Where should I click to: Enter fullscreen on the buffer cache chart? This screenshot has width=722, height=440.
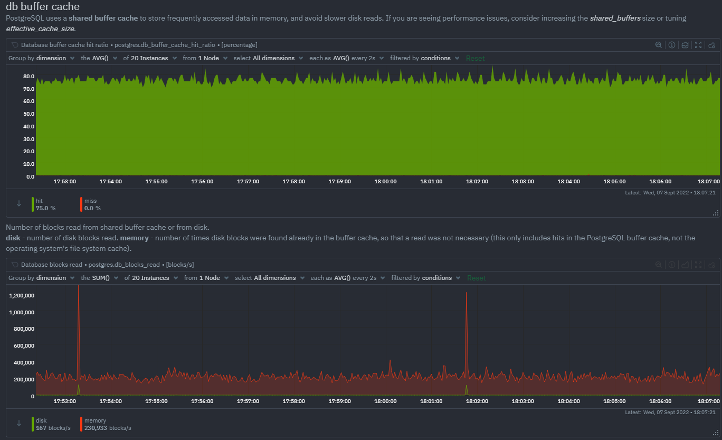[x=698, y=45]
